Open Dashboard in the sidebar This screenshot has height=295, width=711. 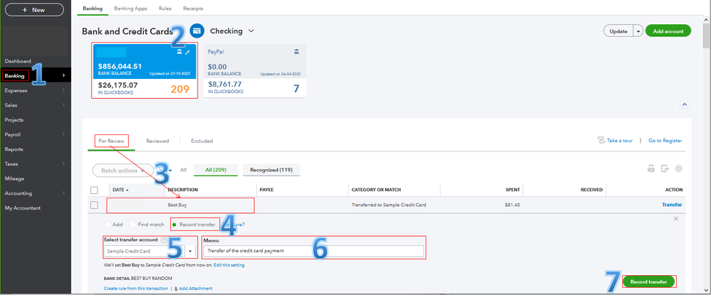click(x=18, y=61)
